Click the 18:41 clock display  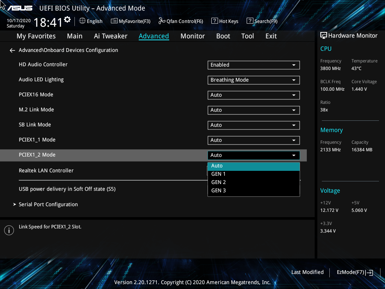48,23
